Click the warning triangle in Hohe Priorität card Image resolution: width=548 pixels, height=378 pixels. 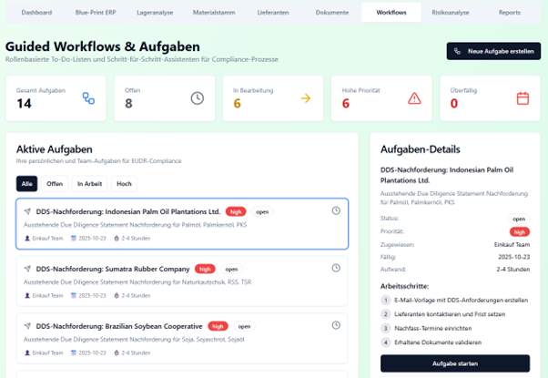tap(414, 98)
